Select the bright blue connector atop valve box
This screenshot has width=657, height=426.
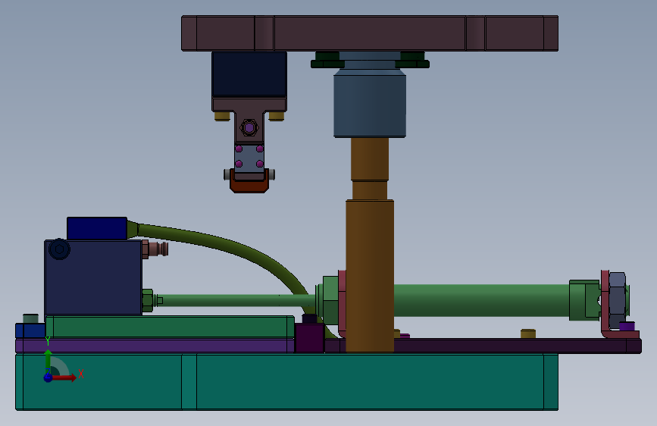pyautogui.click(x=97, y=228)
